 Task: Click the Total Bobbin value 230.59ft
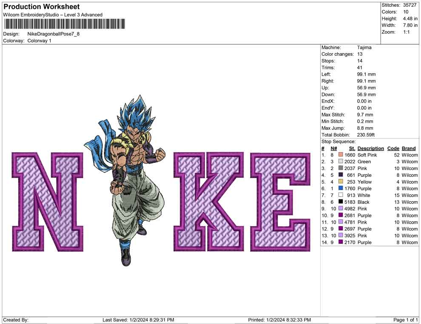point(366,135)
